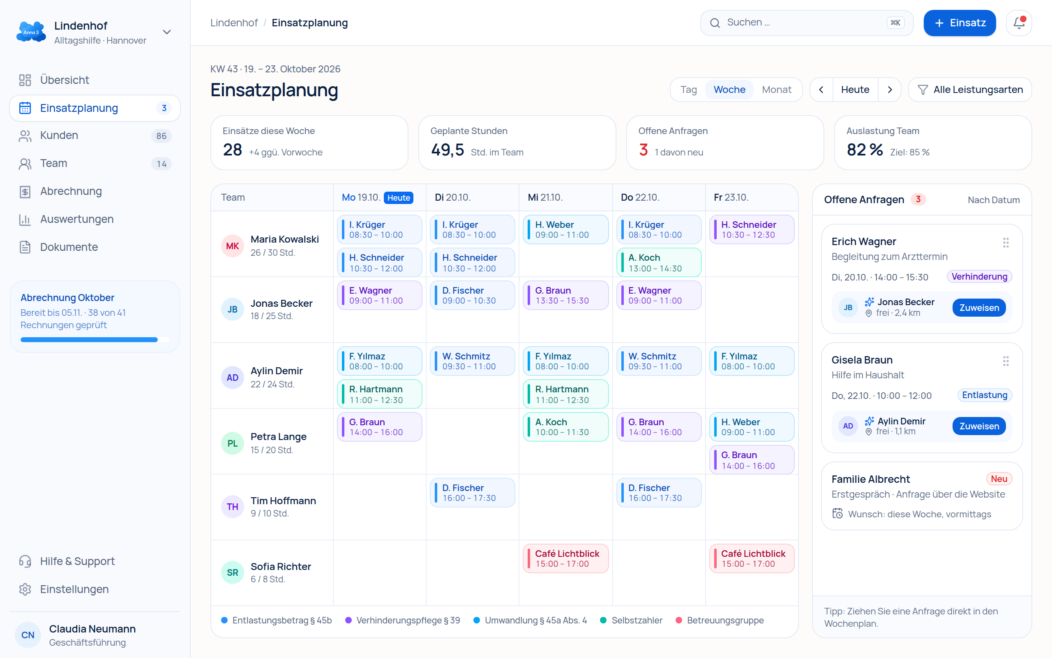Open Abrechnung invoice icon
Image resolution: width=1052 pixels, height=658 pixels.
25,192
